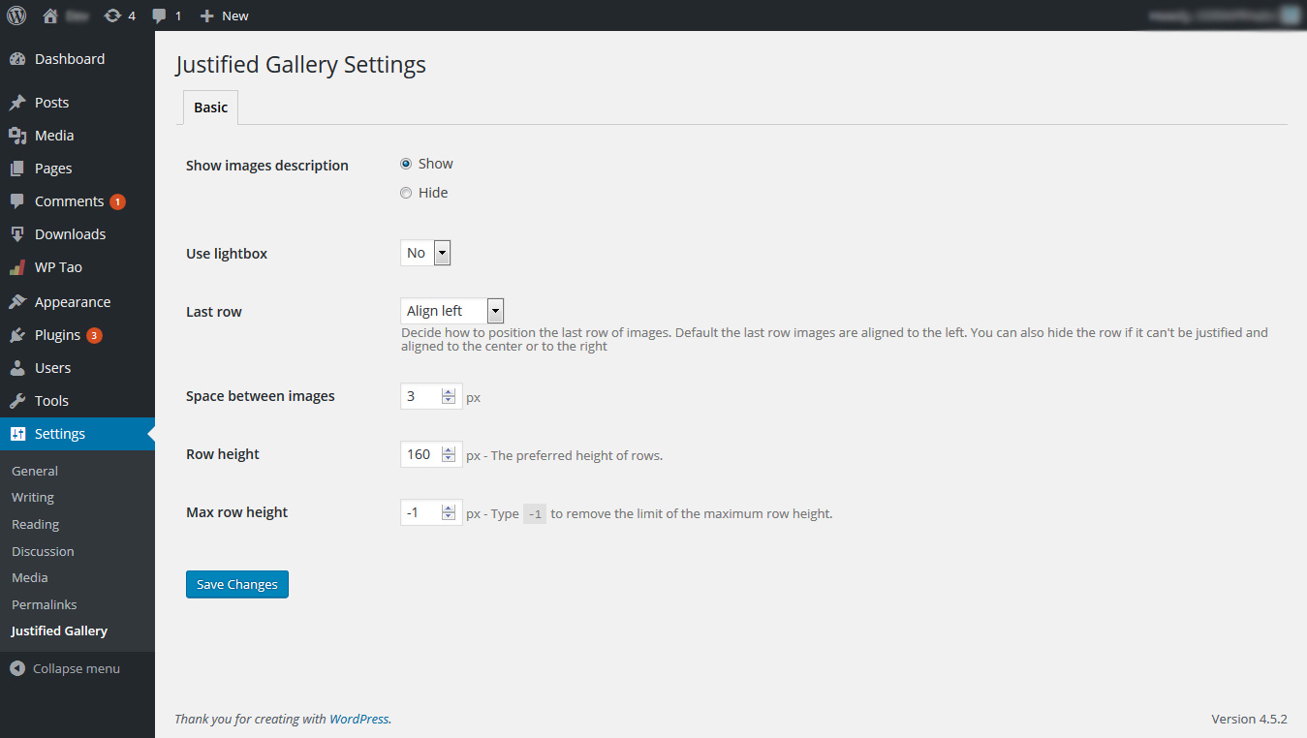Expand the Last row alignment dropdown
1307x738 pixels.
[x=451, y=311]
